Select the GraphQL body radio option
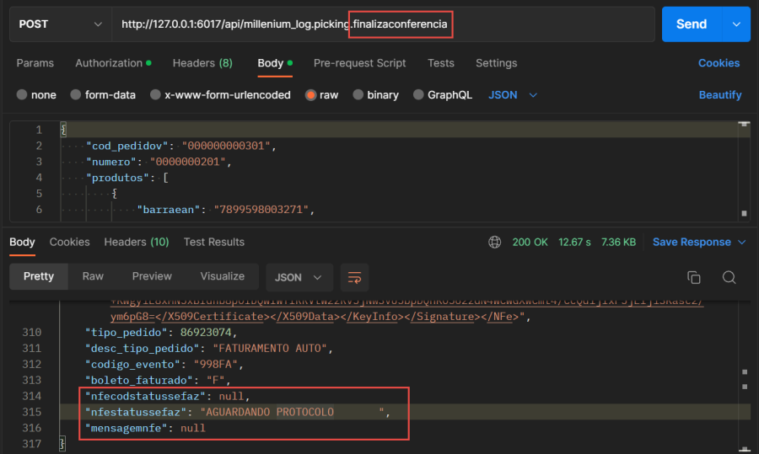The width and height of the screenshot is (759, 454). [x=419, y=95]
